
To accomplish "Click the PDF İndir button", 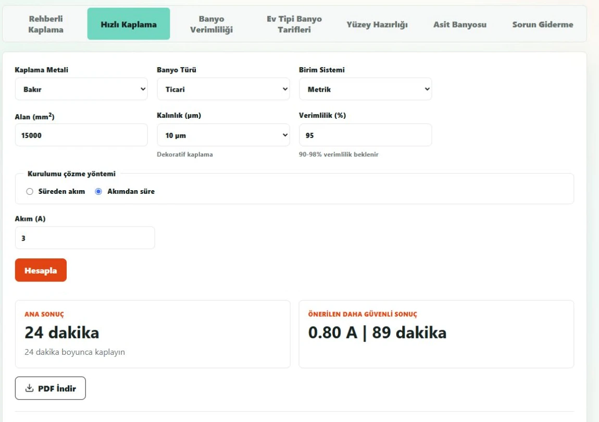I will pyautogui.click(x=51, y=388).
